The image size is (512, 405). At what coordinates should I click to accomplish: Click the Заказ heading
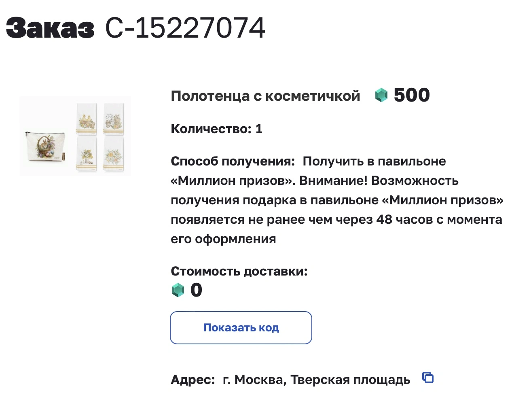[50, 28]
